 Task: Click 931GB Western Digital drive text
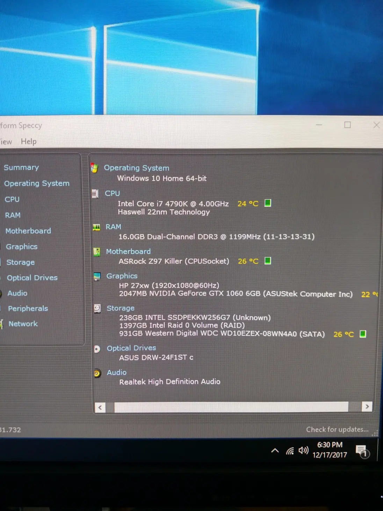point(222,334)
